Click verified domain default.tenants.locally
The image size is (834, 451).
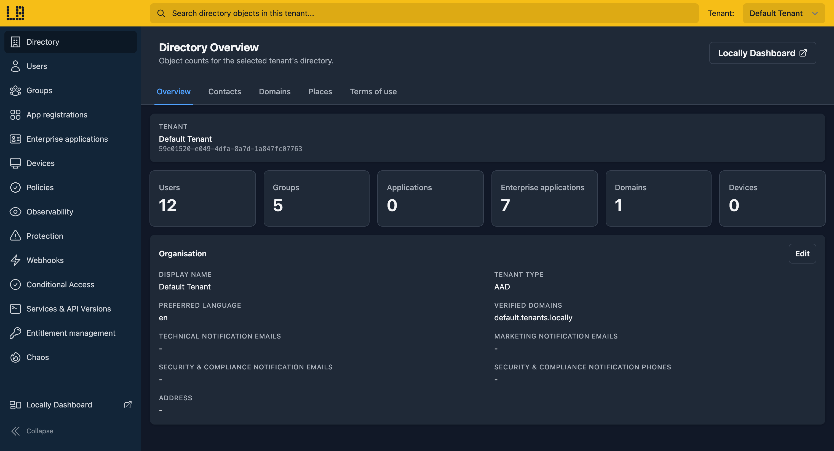coord(533,318)
